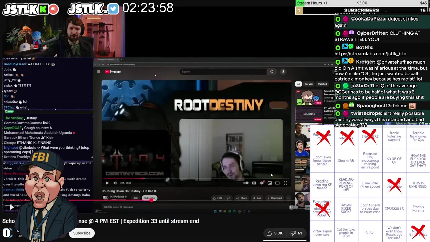Select bingo cell Ethan's Parents

[418, 209]
